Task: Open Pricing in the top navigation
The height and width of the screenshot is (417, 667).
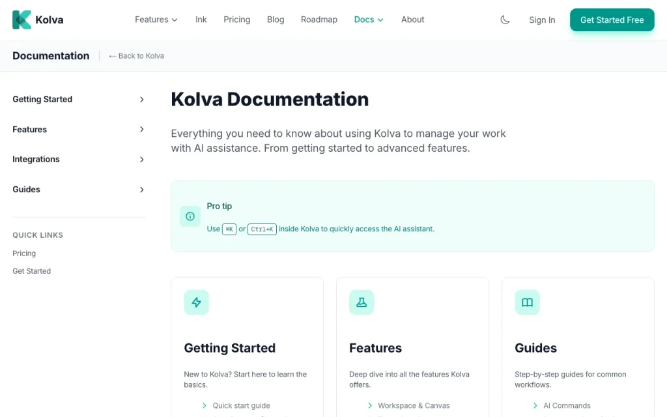Action: click(237, 20)
